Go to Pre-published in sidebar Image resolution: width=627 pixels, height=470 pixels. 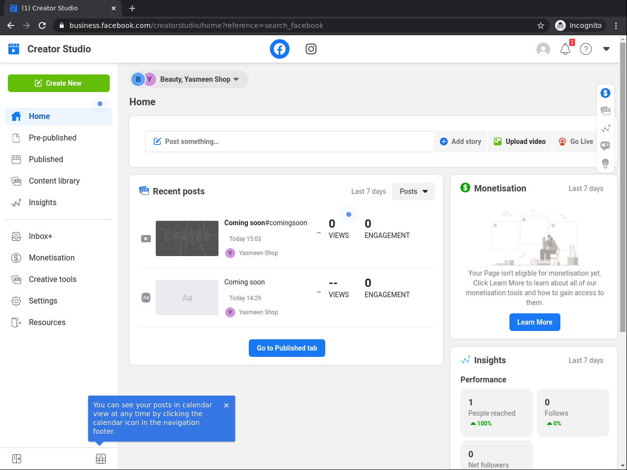[x=59, y=138]
